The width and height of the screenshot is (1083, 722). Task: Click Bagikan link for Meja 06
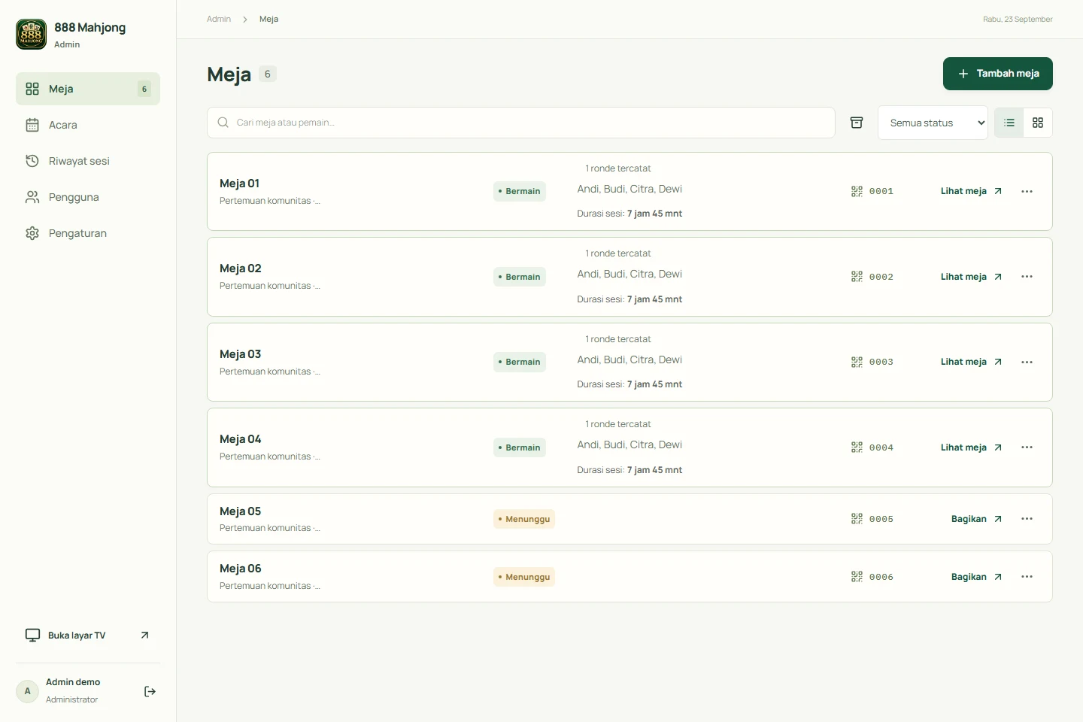(977, 577)
